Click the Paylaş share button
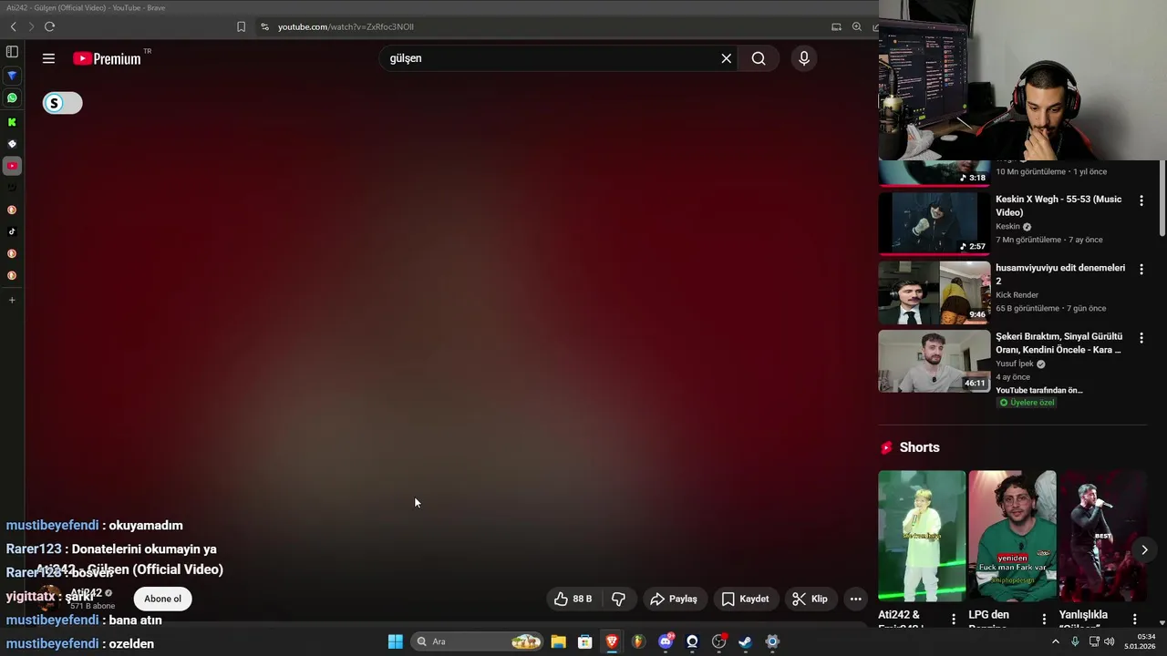This screenshot has width=1167, height=656. click(673, 599)
